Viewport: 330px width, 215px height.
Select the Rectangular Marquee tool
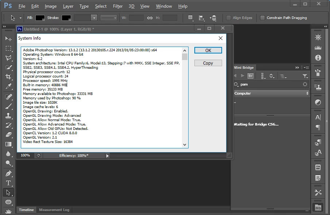(8, 48)
